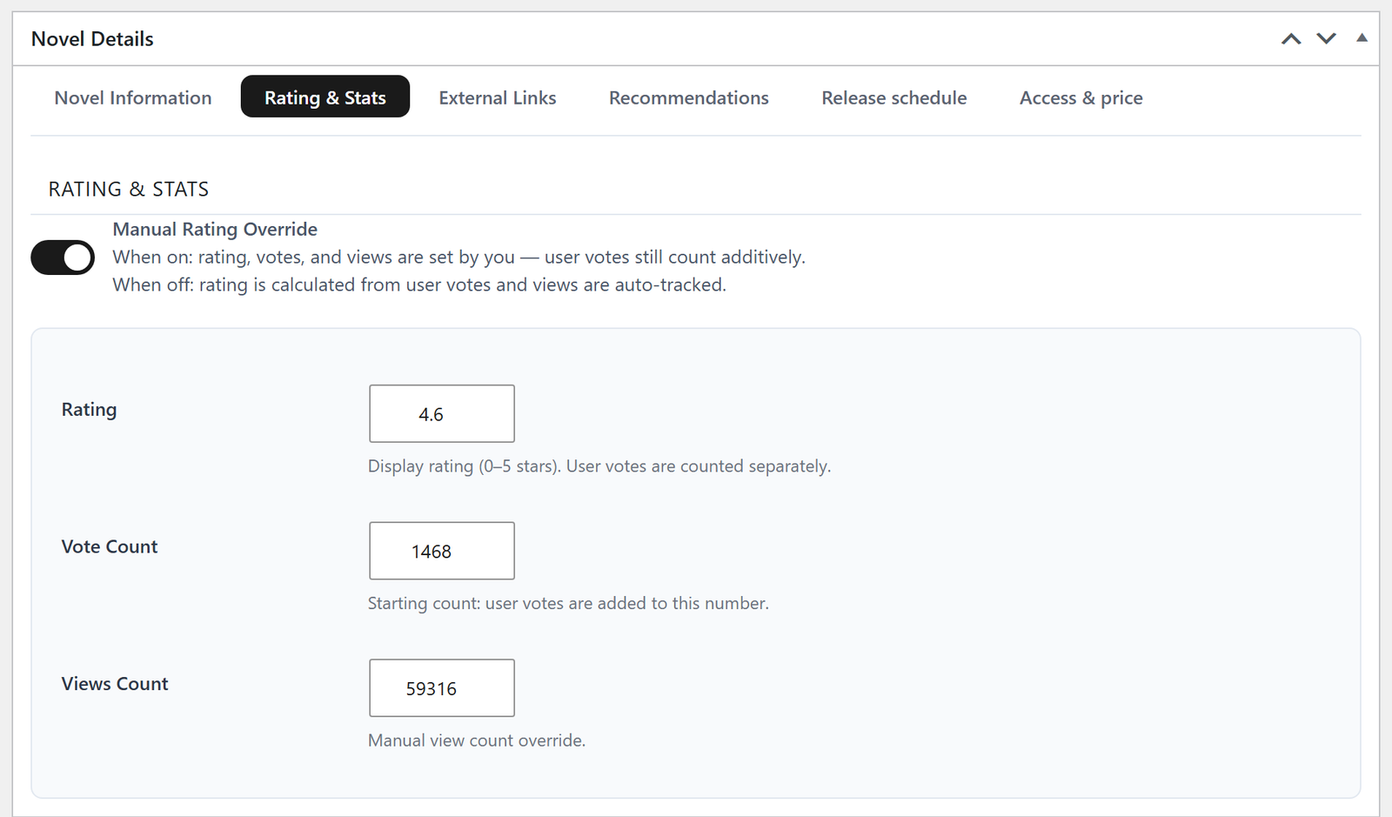Click the Novel Details panel title
The width and height of the screenshot is (1392, 817).
92,39
